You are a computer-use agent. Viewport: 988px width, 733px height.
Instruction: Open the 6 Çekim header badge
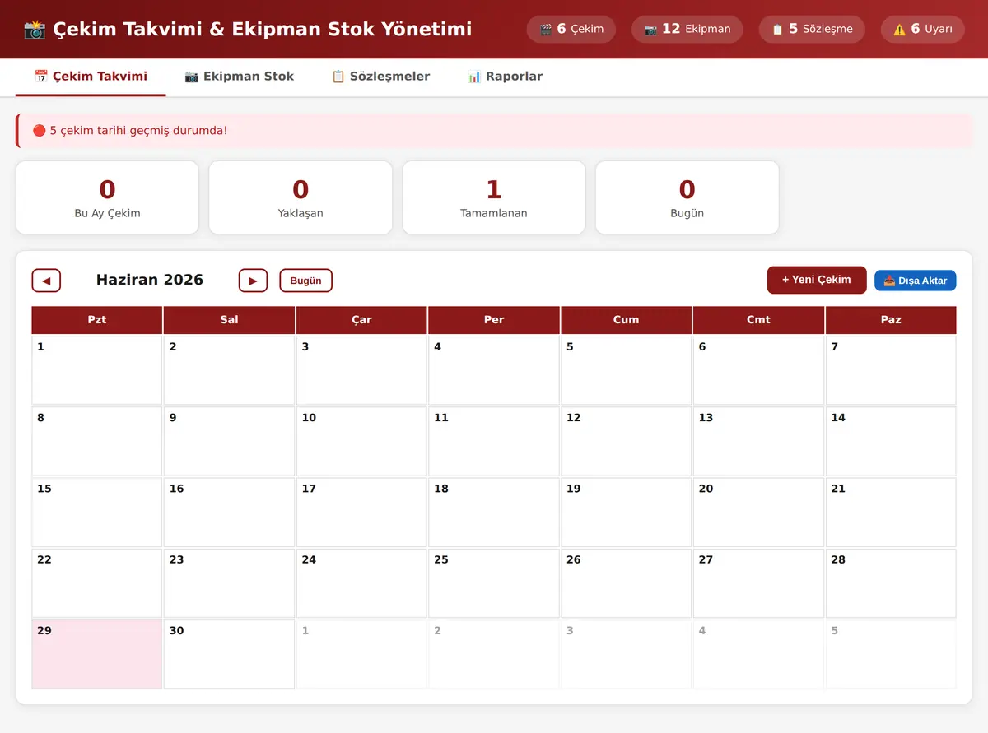coord(571,30)
